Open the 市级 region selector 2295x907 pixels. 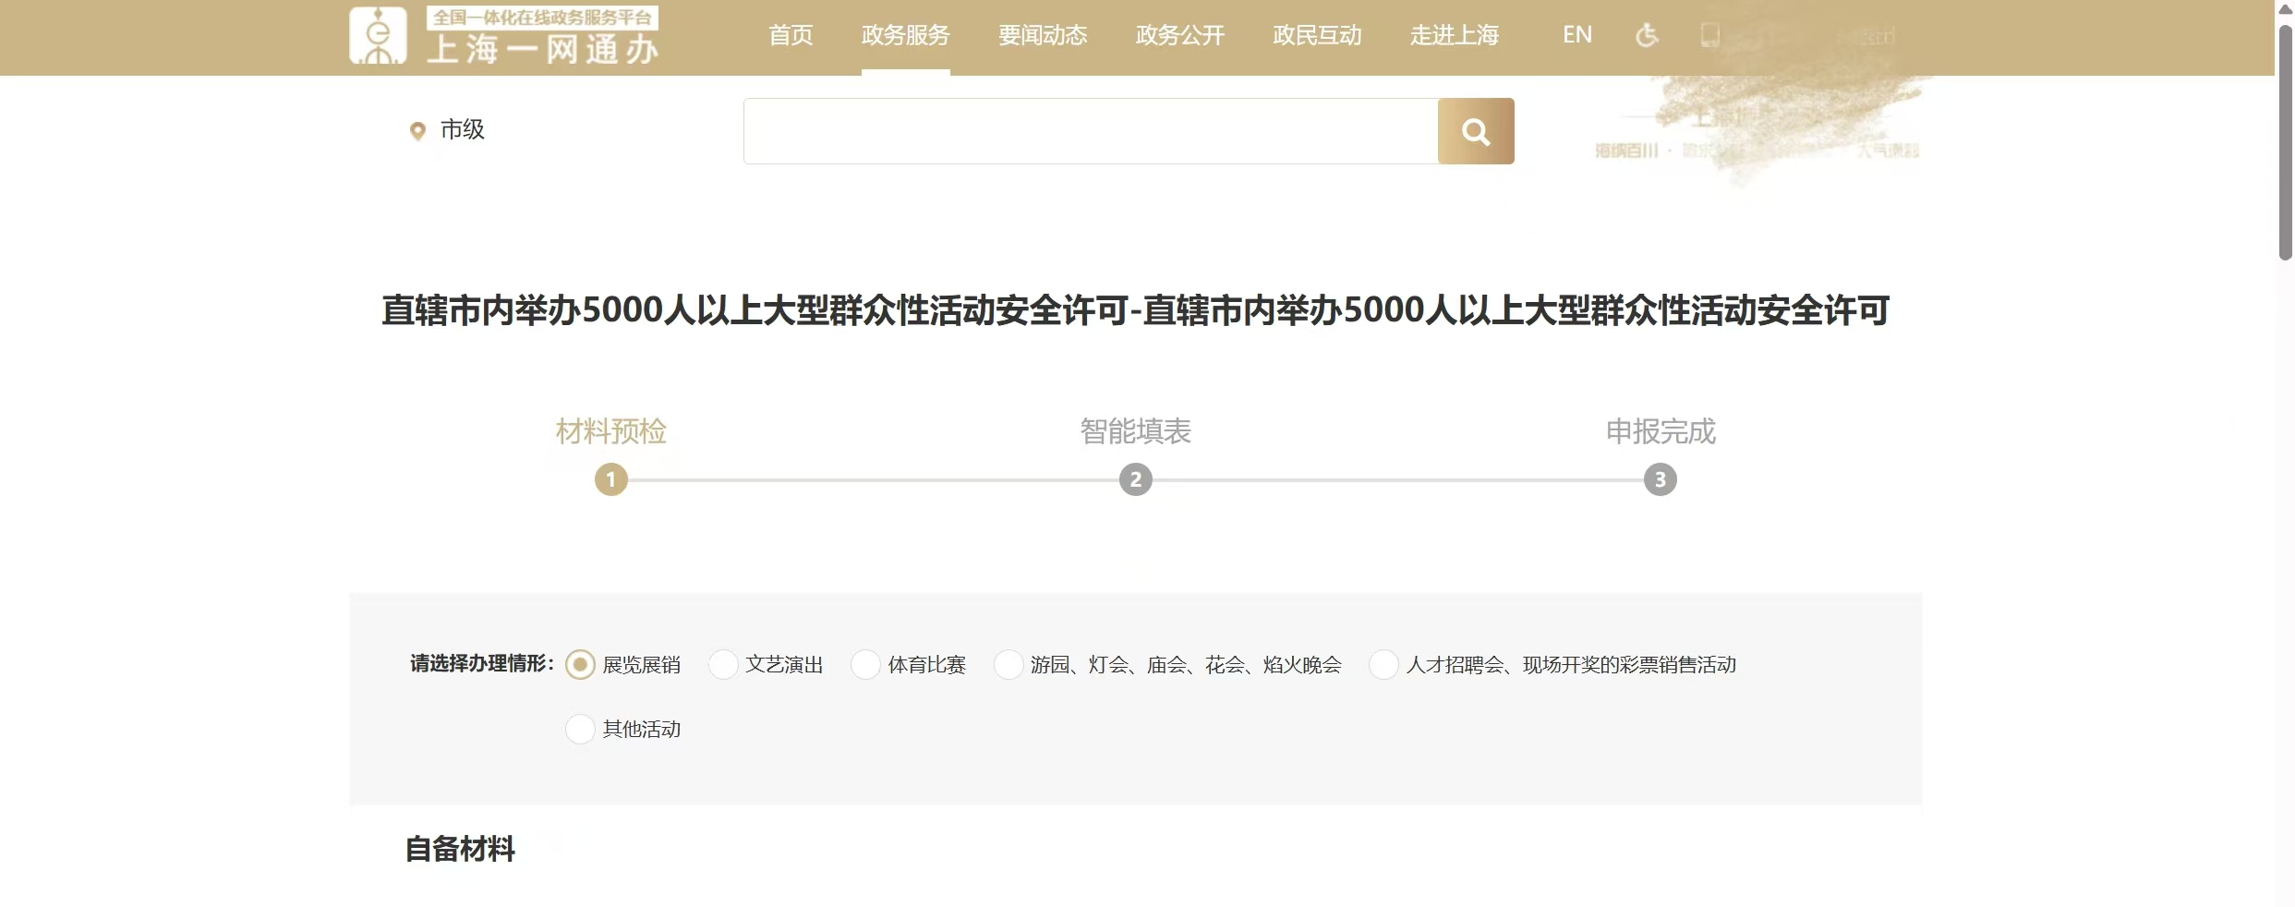[462, 129]
